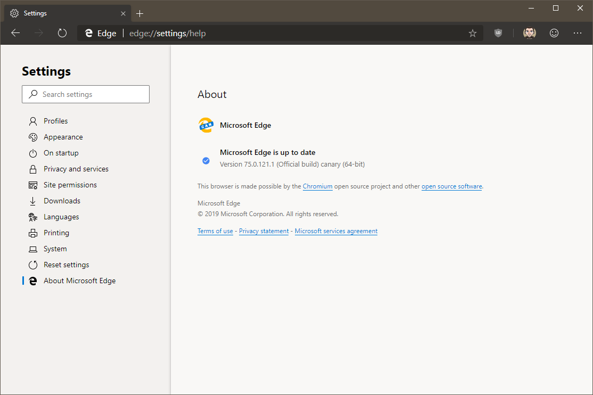Image resolution: width=593 pixels, height=395 pixels.
Task: Click the favorites star in the address bar
Action: click(473, 33)
